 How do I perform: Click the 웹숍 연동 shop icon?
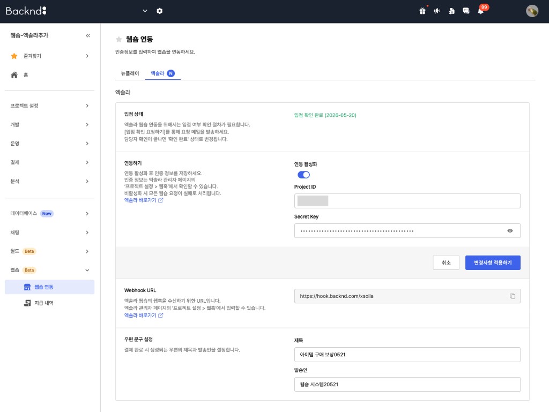tap(27, 287)
